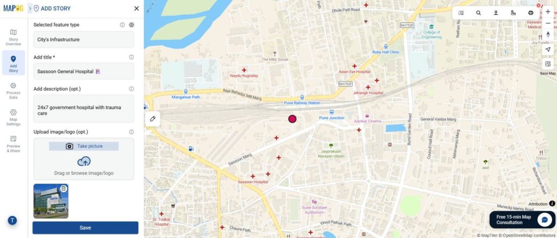
Task: Open feature type settings gear
Action: point(132,25)
